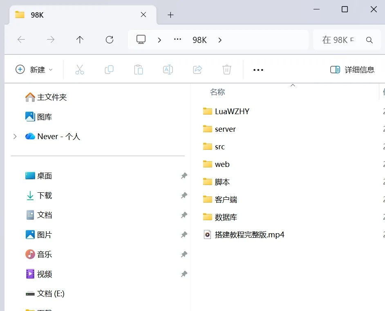Open 图片 quick access folder

(x=38, y=235)
